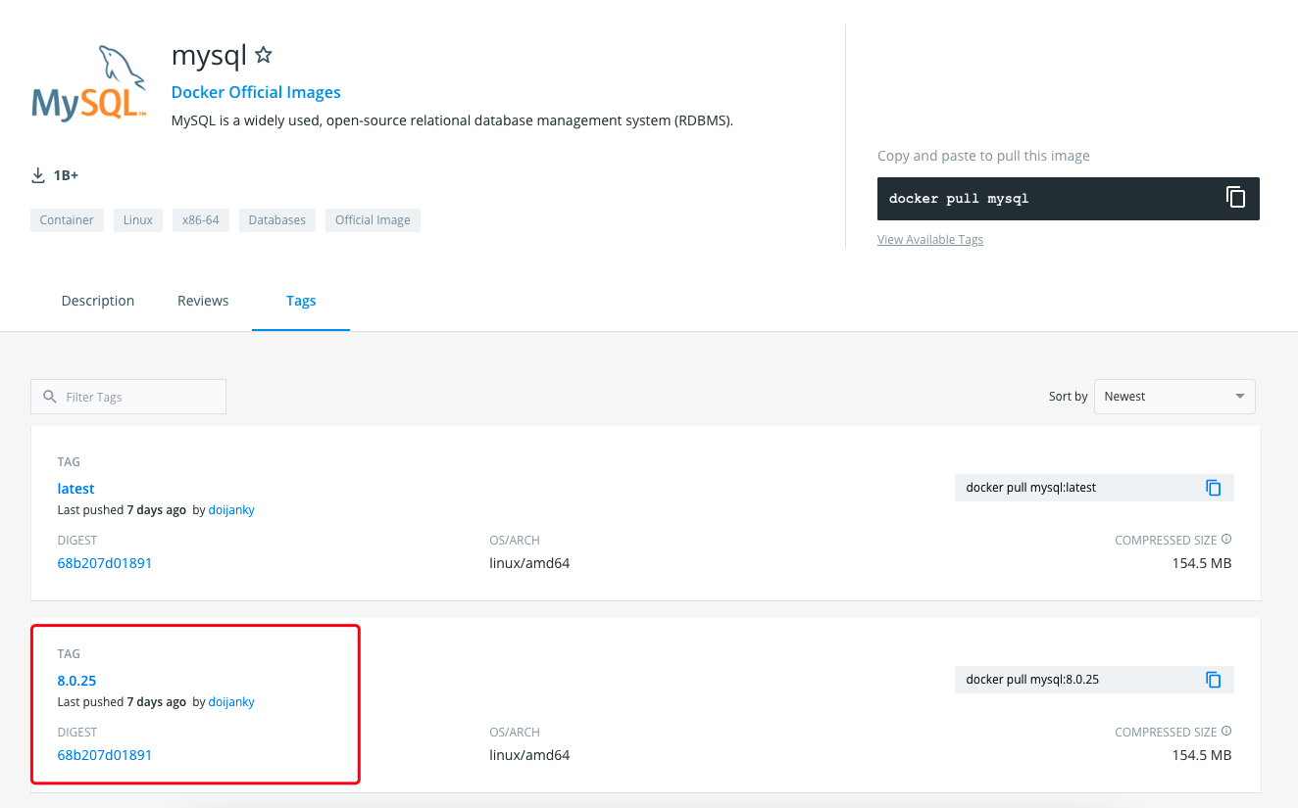Image resolution: width=1298 pixels, height=808 pixels.
Task: Click the Container category chip
Action: coord(67,220)
